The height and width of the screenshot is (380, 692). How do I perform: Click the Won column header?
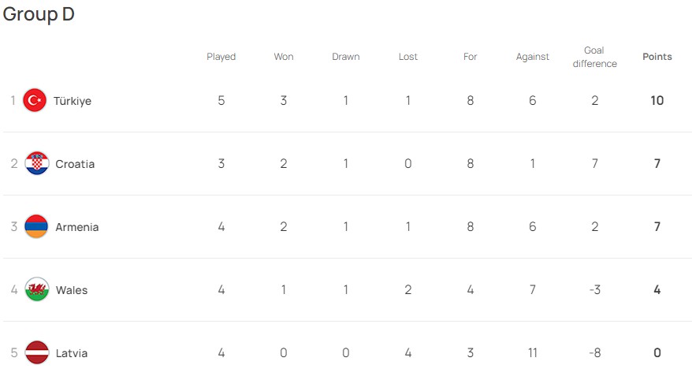284,57
